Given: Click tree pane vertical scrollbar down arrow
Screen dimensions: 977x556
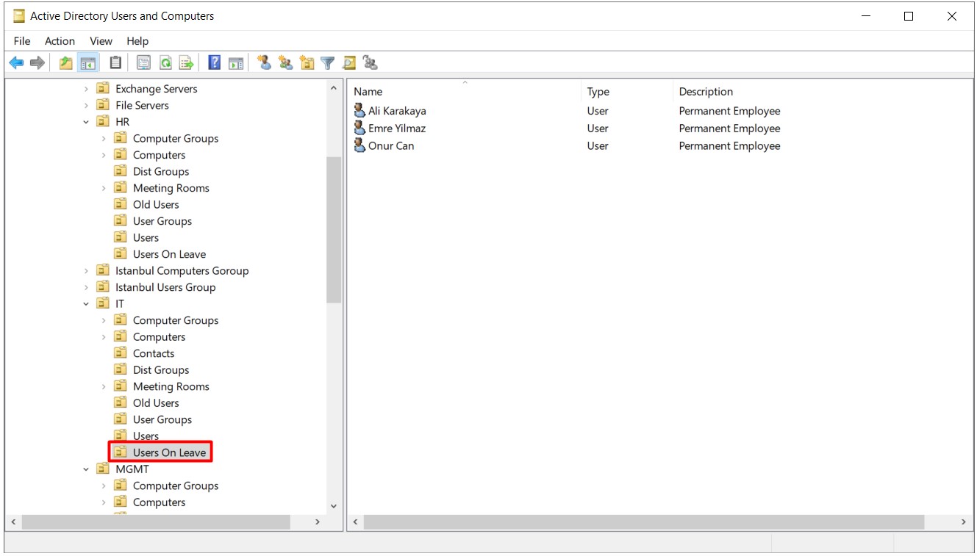Looking at the screenshot, I should pyautogui.click(x=334, y=506).
